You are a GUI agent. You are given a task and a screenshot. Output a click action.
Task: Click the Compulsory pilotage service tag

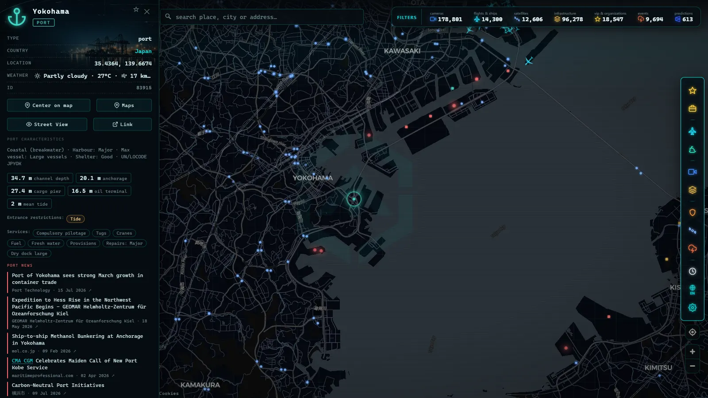point(61,233)
